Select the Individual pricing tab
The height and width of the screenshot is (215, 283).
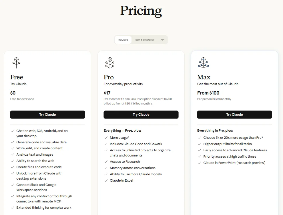tap(123, 40)
